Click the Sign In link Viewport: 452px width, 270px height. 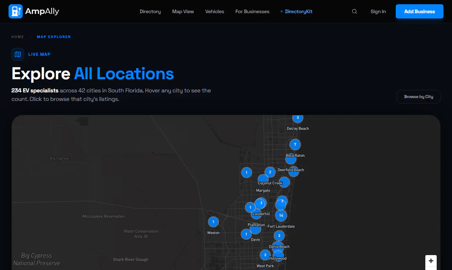pyautogui.click(x=378, y=11)
